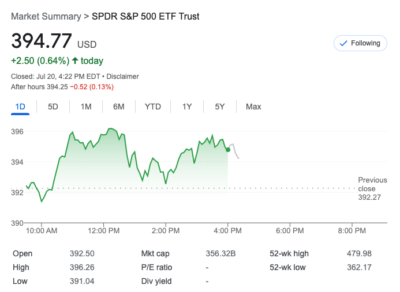Switch to the 5D tab
Image resolution: width=400 pixels, height=292 pixels.
(53, 107)
